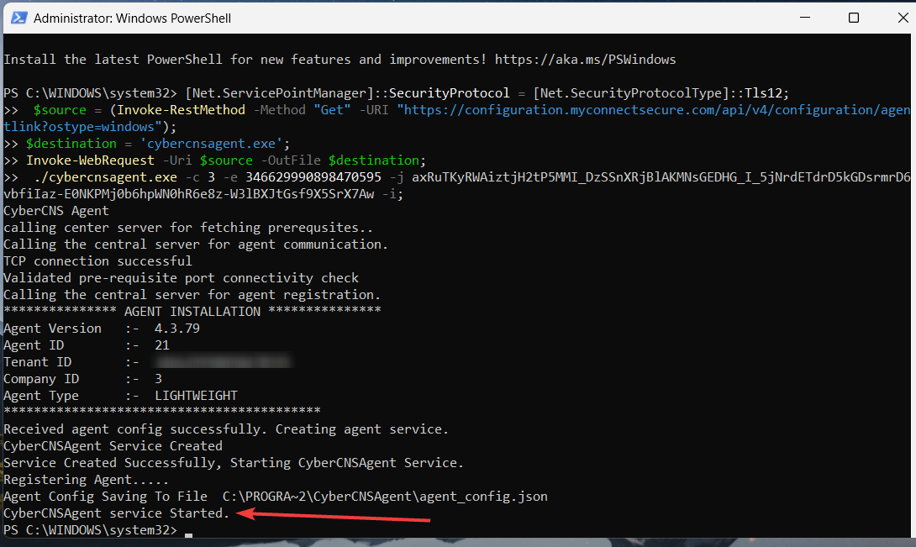The height and width of the screenshot is (547, 916).
Task: Click the "CyberCNSAgent service Started." line
Action: (x=116, y=513)
